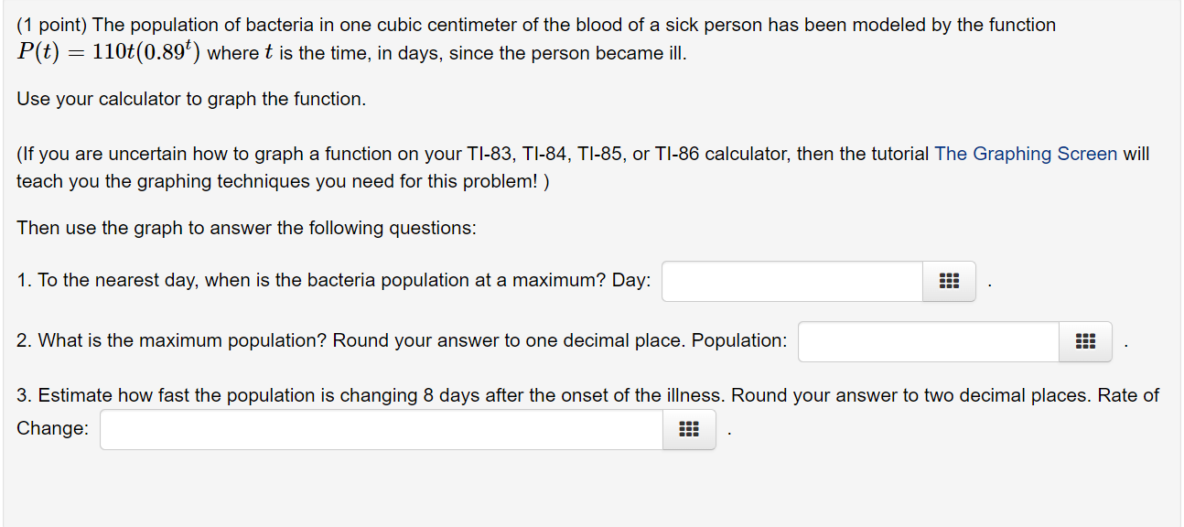This screenshot has width=1184, height=527.
Task: Click "Use your calculator to graph the function" line
Action: (x=191, y=99)
